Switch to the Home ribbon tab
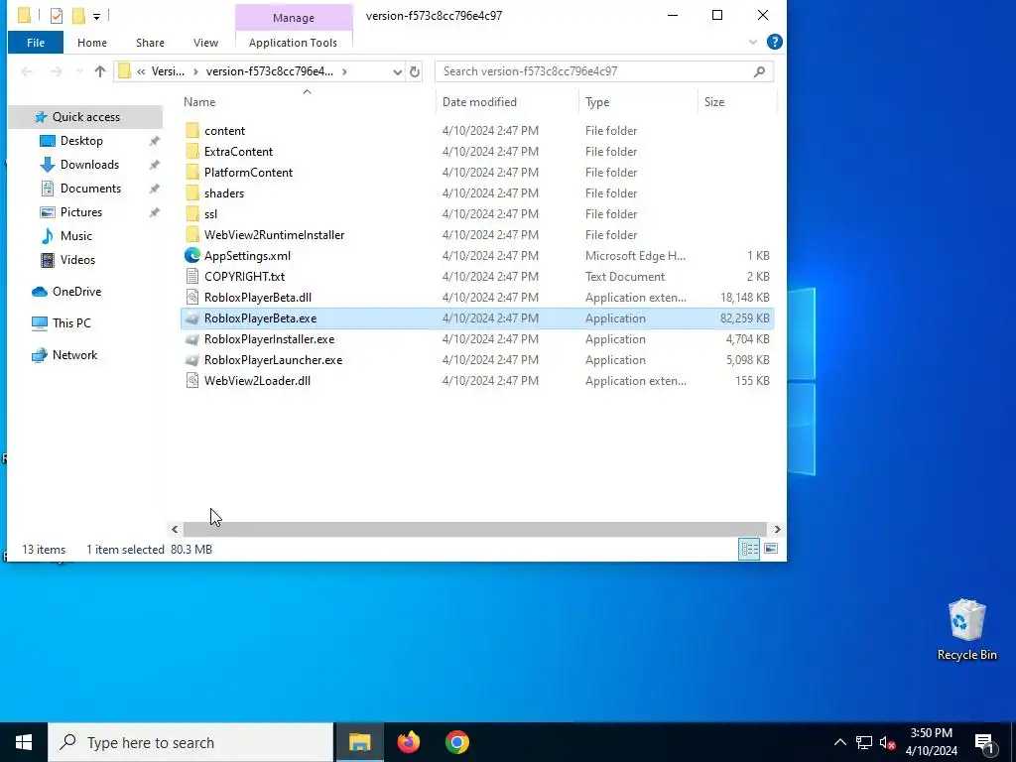Viewport: 1016px width, 762px height. [92, 43]
